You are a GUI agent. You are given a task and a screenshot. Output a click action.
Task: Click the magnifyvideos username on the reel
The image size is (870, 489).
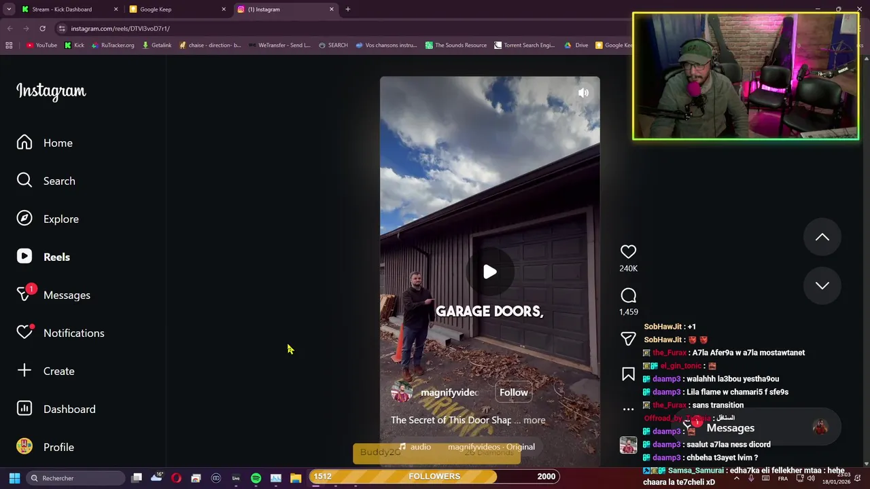click(449, 393)
